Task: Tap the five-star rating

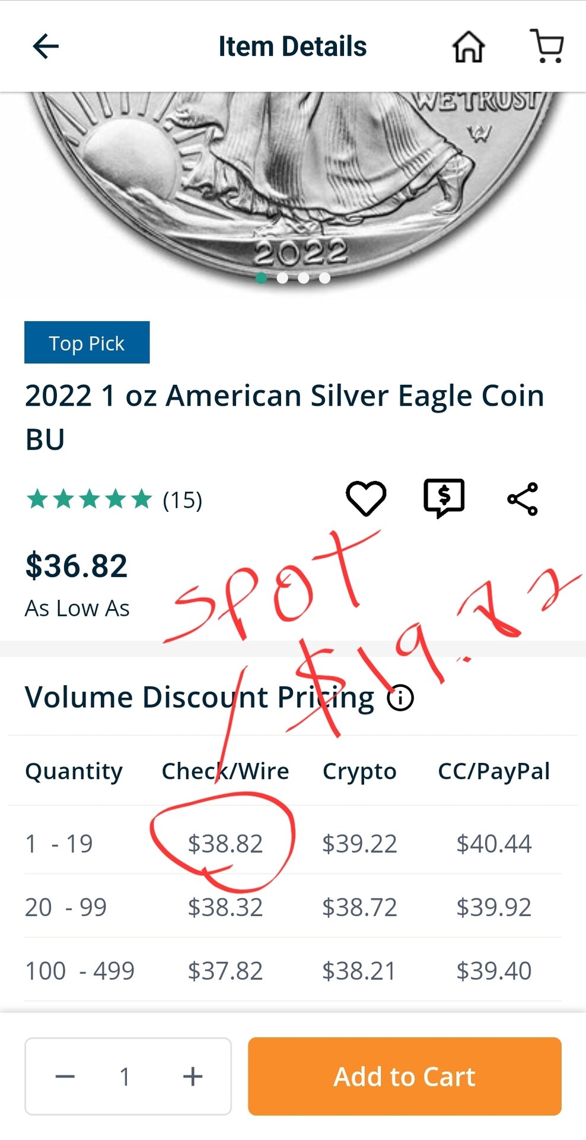Action: pyautogui.click(x=90, y=499)
